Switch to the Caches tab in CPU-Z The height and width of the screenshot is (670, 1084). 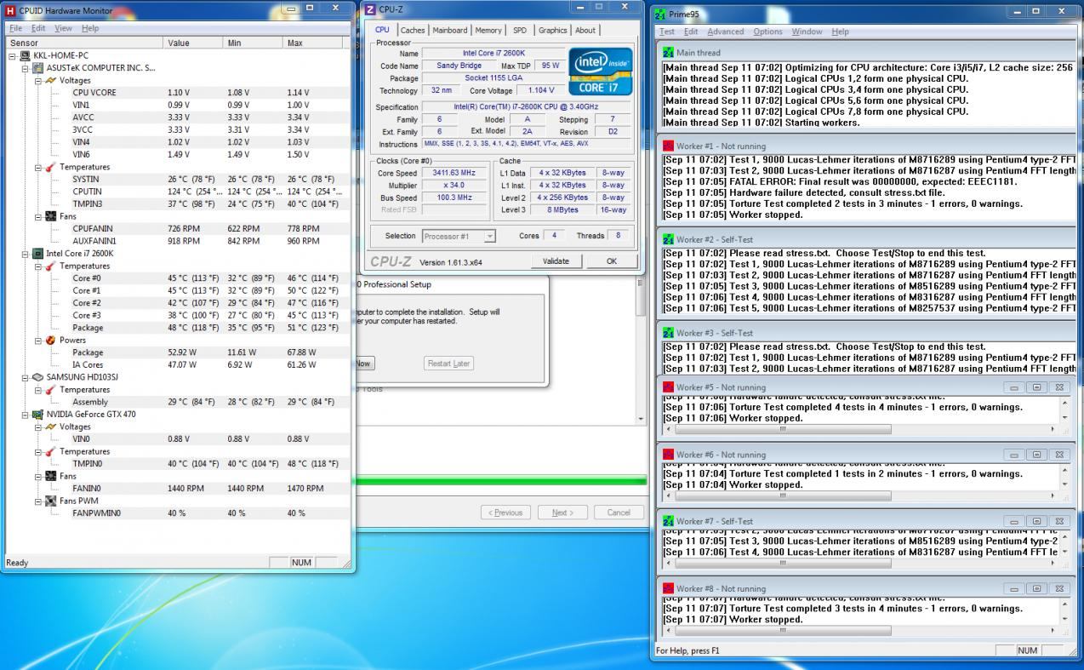click(x=413, y=30)
